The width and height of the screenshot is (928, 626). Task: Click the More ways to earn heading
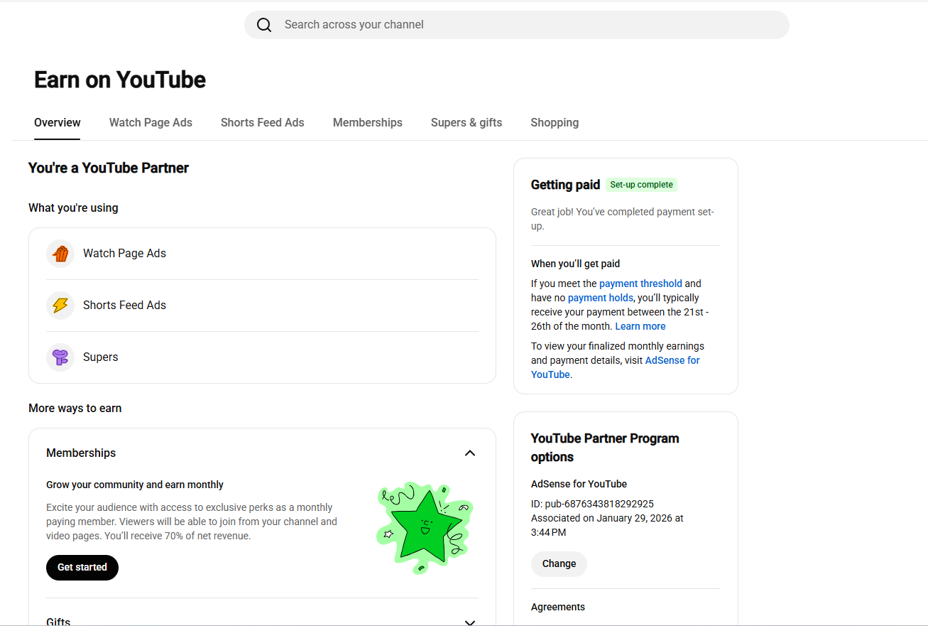pyautogui.click(x=75, y=409)
